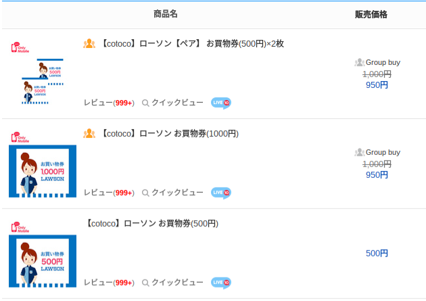Open レビュー(999+) for the 1000円 voucher
426x301 pixels.
tap(109, 193)
